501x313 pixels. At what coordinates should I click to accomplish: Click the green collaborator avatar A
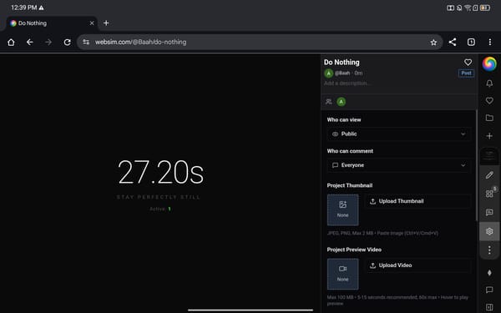342,102
